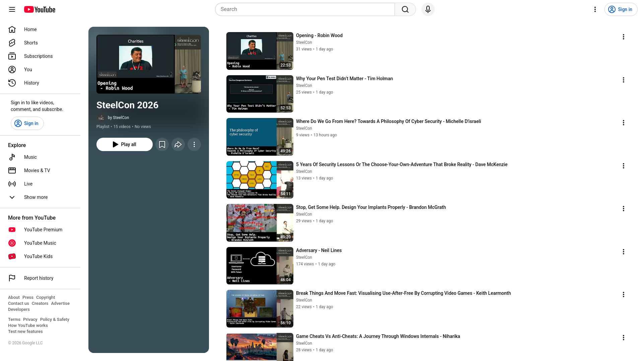Open the Michelle D'israeli talk thumbnail
Image resolution: width=643 pixels, height=361 pixels.
260,137
